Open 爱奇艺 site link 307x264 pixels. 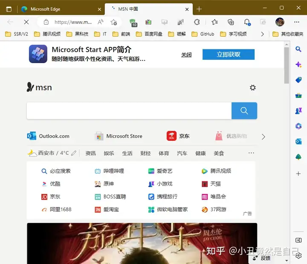coord(160,171)
